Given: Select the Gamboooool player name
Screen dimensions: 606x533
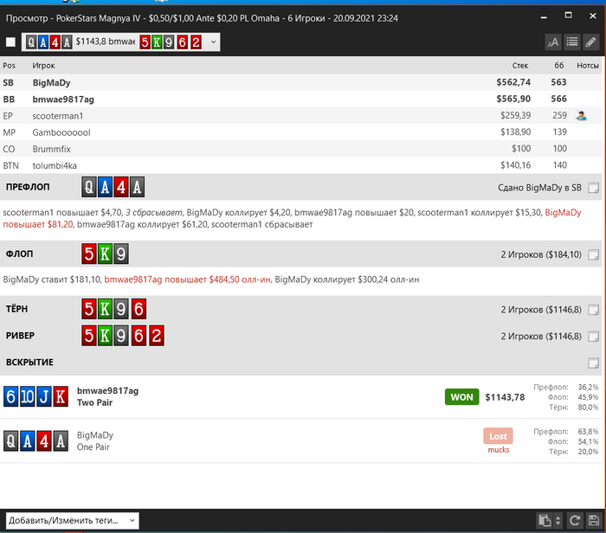Looking at the screenshot, I should click(61, 132).
